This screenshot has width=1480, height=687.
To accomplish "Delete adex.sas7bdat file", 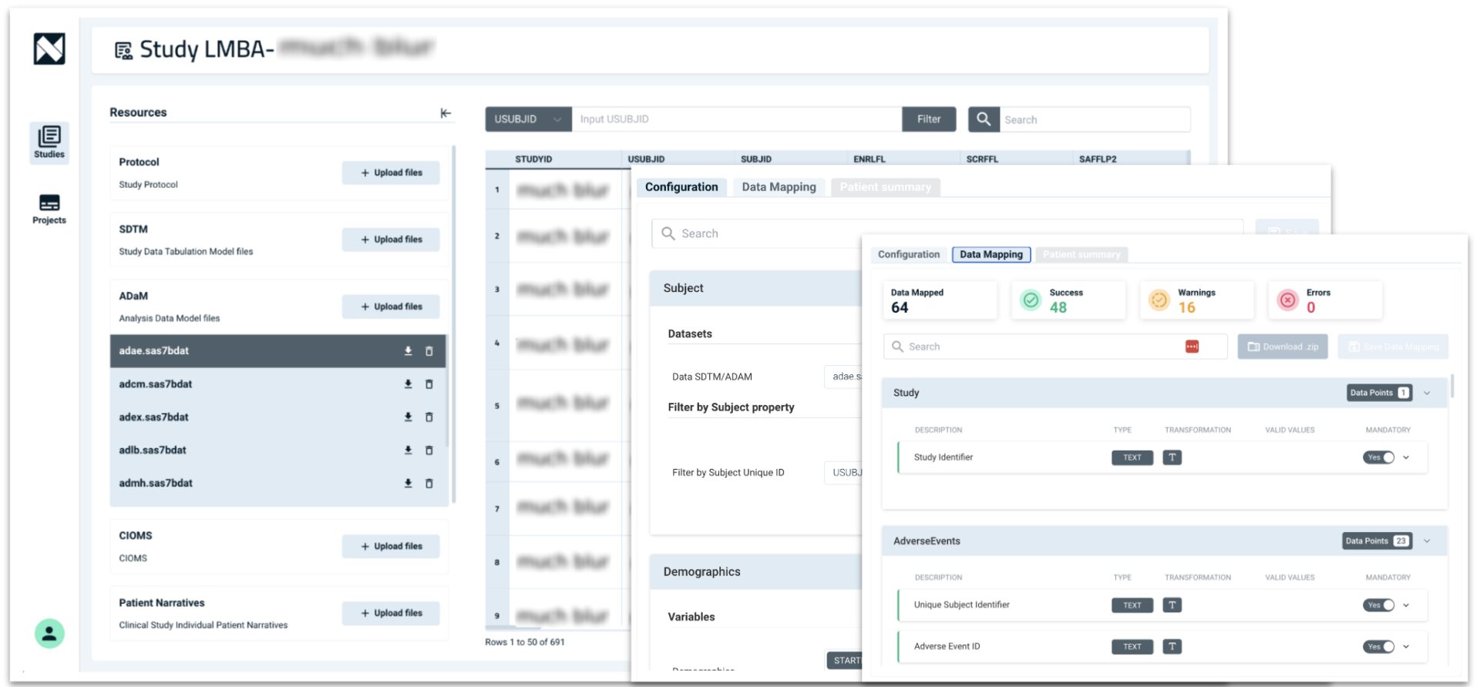I will point(429,417).
